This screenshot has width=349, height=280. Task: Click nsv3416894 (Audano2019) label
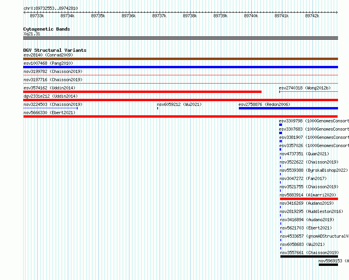[x=307, y=220]
